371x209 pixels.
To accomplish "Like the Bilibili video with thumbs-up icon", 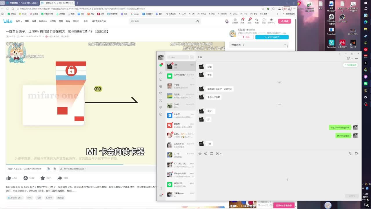I will click(x=9, y=178).
